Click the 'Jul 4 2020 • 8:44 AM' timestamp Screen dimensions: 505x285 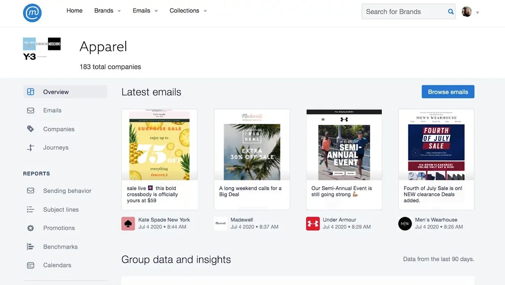point(162,227)
